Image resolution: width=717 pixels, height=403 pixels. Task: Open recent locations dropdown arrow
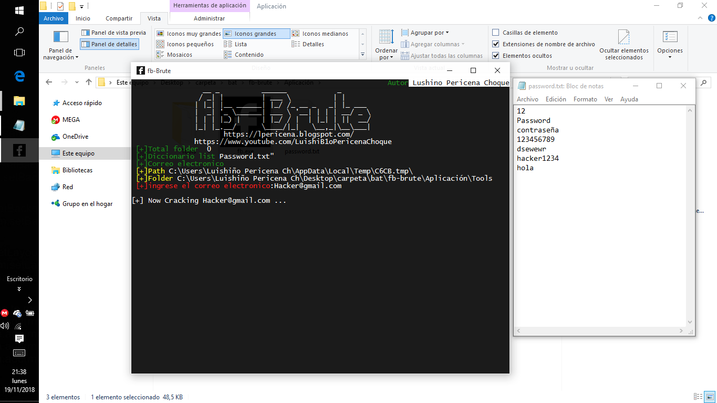point(77,82)
